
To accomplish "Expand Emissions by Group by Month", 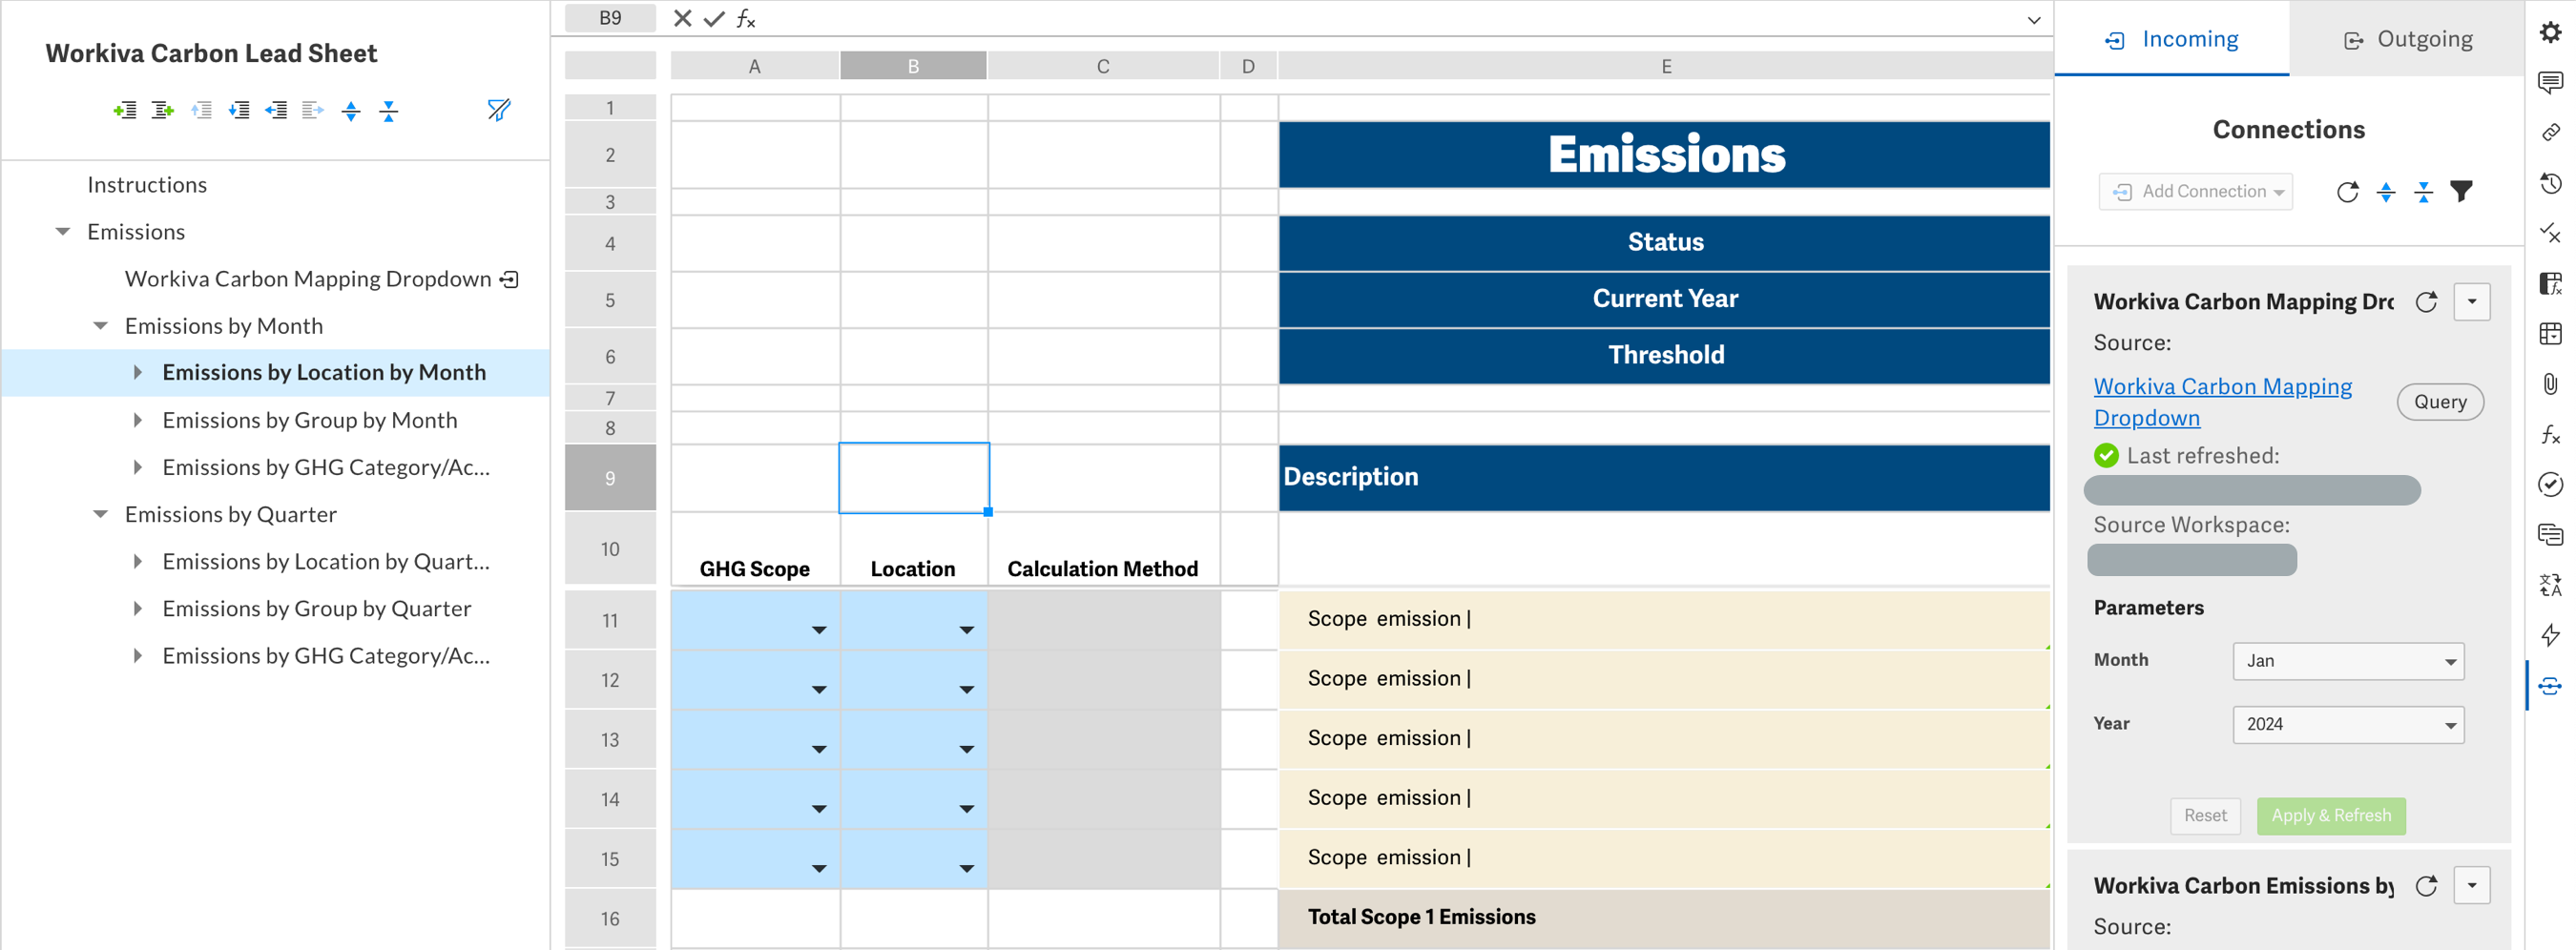I will (138, 420).
